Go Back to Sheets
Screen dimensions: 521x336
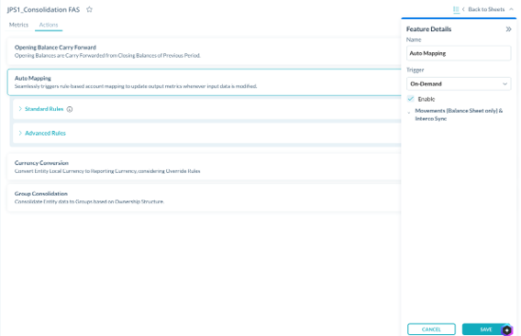tap(486, 9)
